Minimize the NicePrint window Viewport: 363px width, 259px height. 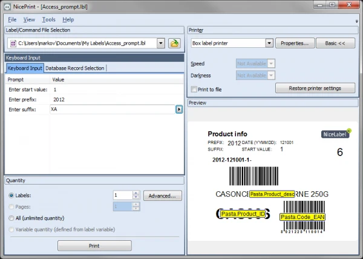(320, 5)
